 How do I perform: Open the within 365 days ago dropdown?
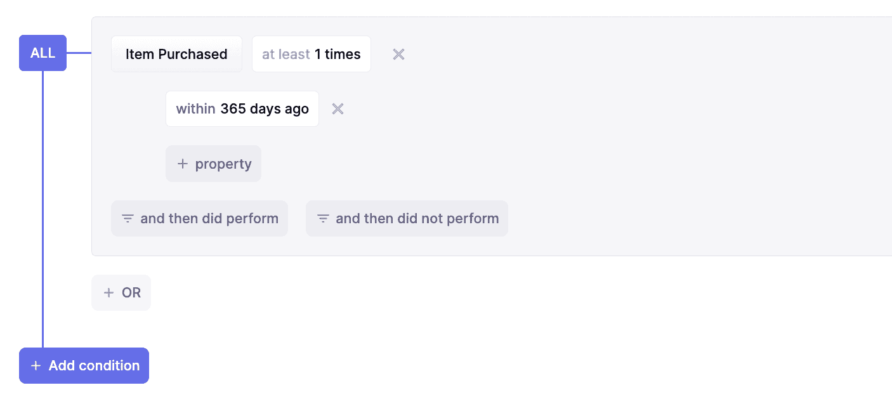coord(242,109)
